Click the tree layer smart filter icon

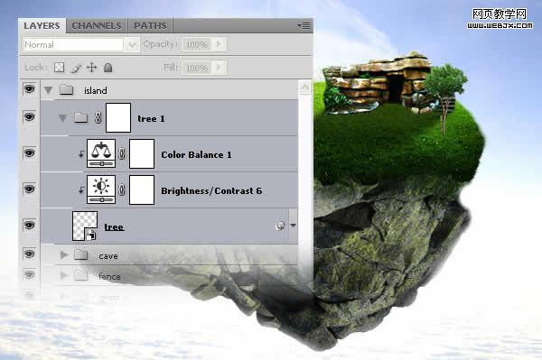click(280, 226)
